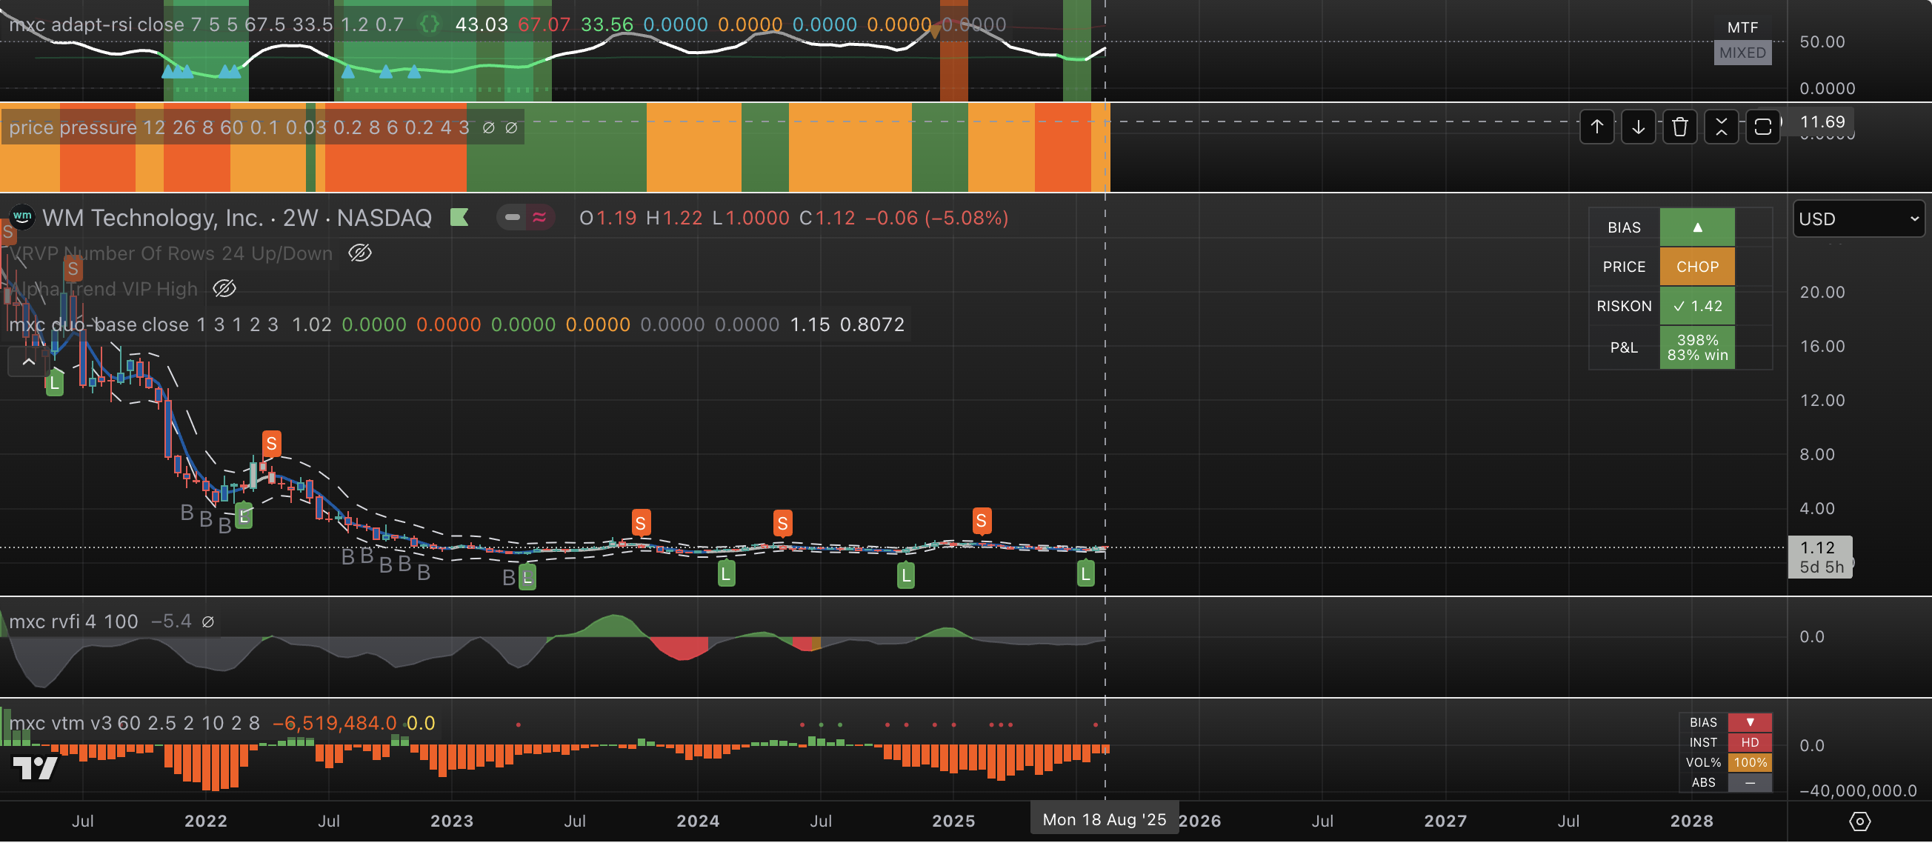
Task: Click the WM Technology symbol logo
Action: point(22,218)
